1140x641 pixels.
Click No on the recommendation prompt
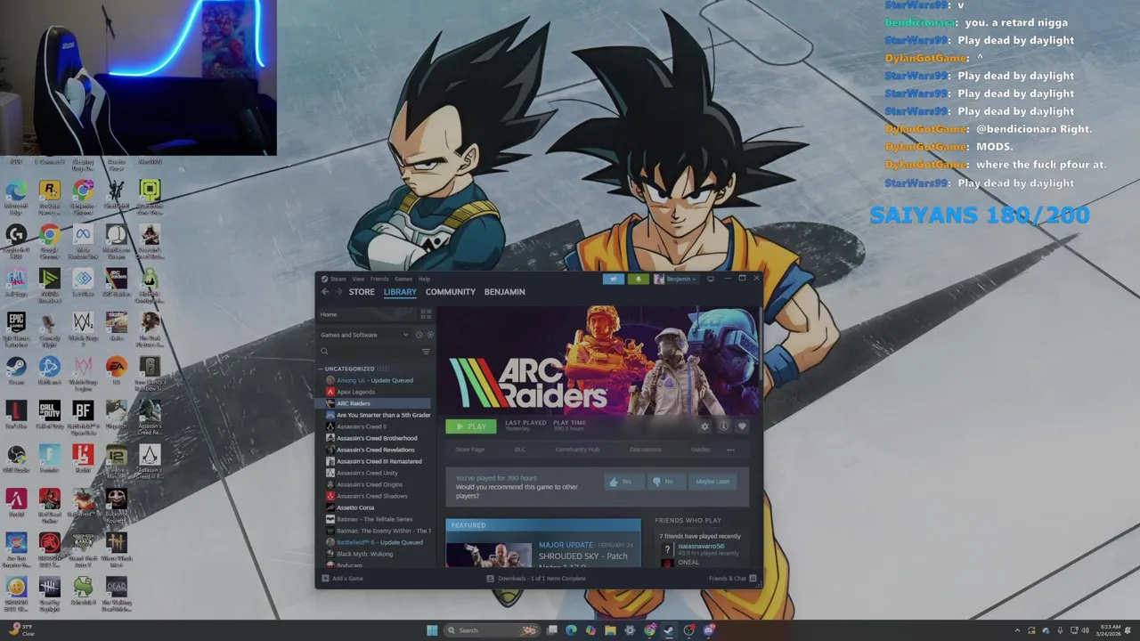(664, 482)
